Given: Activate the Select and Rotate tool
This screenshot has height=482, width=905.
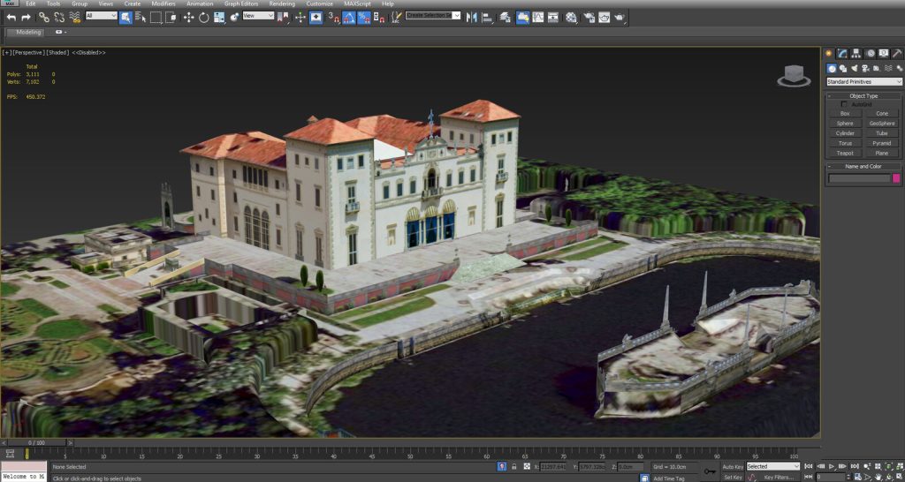Looking at the screenshot, I should [x=203, y=17].
